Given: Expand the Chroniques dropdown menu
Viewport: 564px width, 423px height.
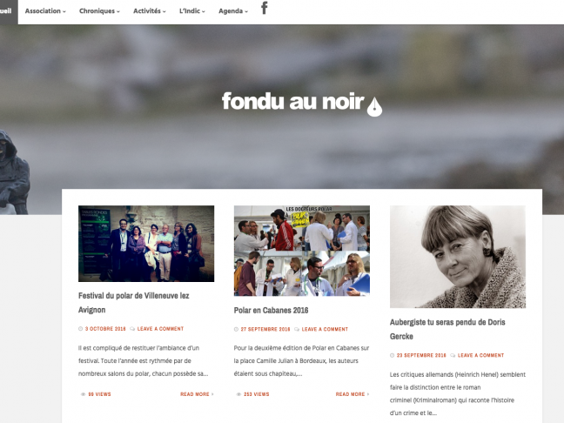Looking at the screenshot, I should [x=99, y=11].
